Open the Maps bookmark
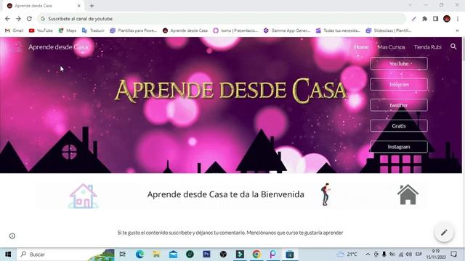The height and width of the screenshot is (261, 465). 68,30
